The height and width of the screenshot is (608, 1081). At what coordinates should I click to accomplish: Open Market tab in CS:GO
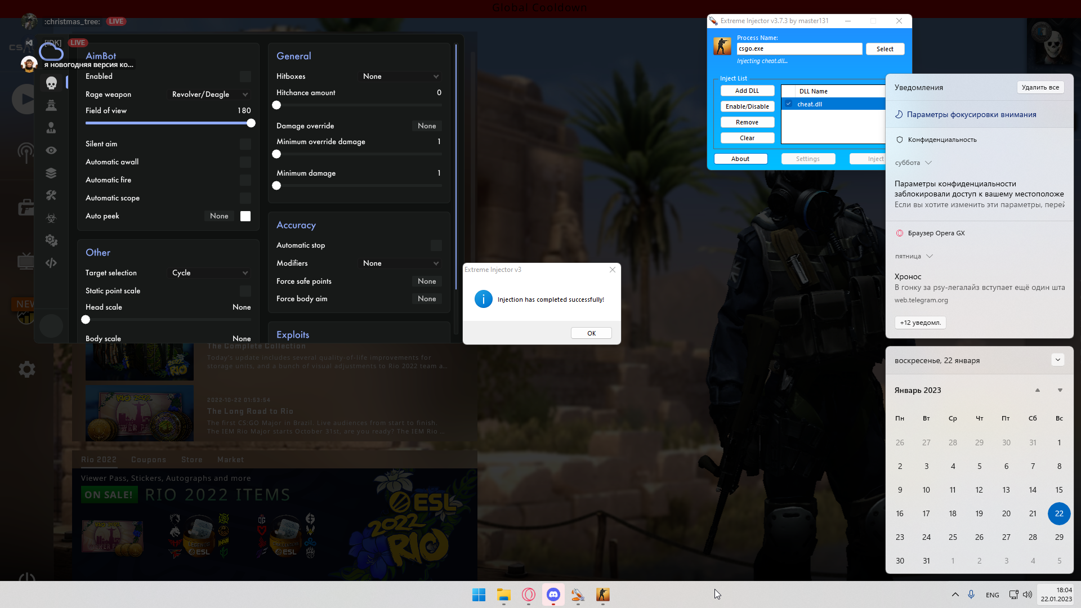pyautogui.click(x=231, y=460)
